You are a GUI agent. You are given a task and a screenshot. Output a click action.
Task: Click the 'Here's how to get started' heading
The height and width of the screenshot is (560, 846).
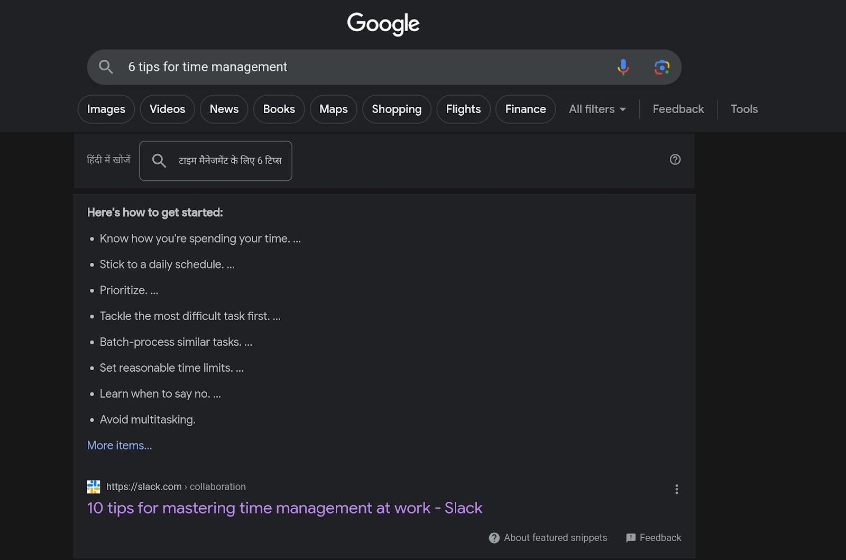click(155, 213)
